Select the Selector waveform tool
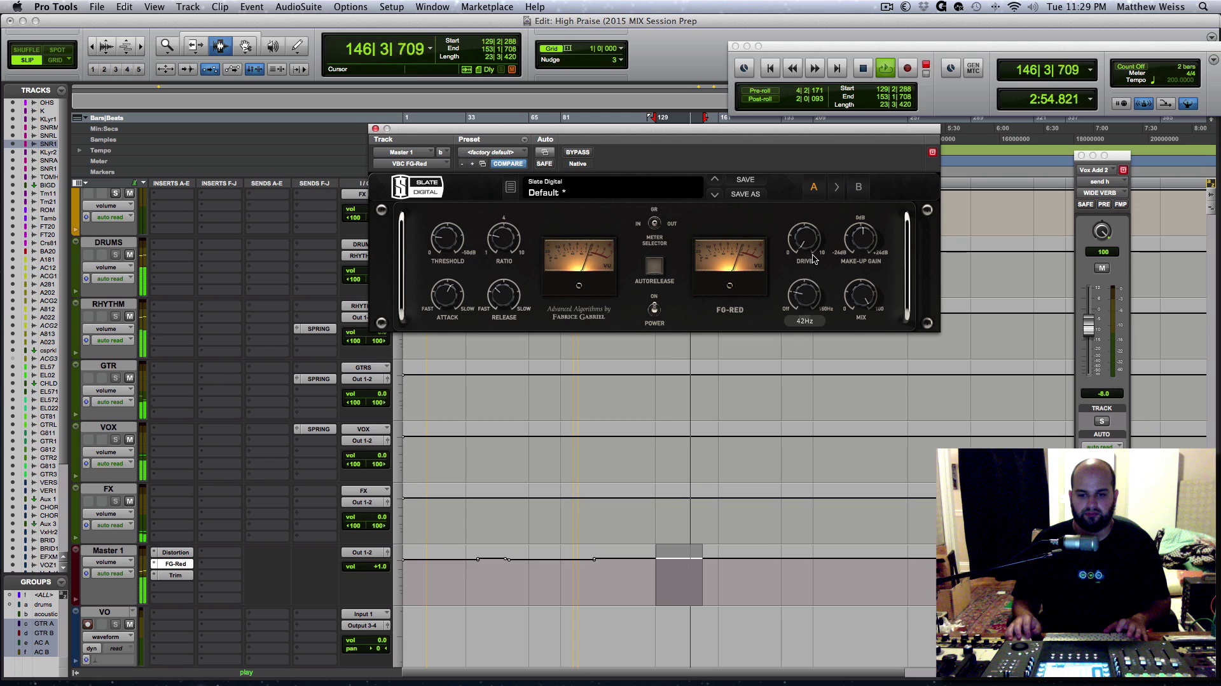Viewport: 1221px width, 686px height. (220, 46)
